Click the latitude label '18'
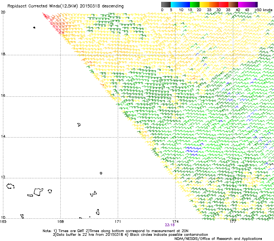 pos(3,54)
